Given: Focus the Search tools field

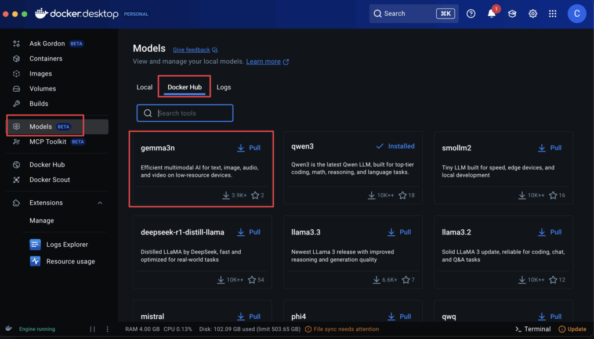Looking at the screenshot, I should coord(185,113).
